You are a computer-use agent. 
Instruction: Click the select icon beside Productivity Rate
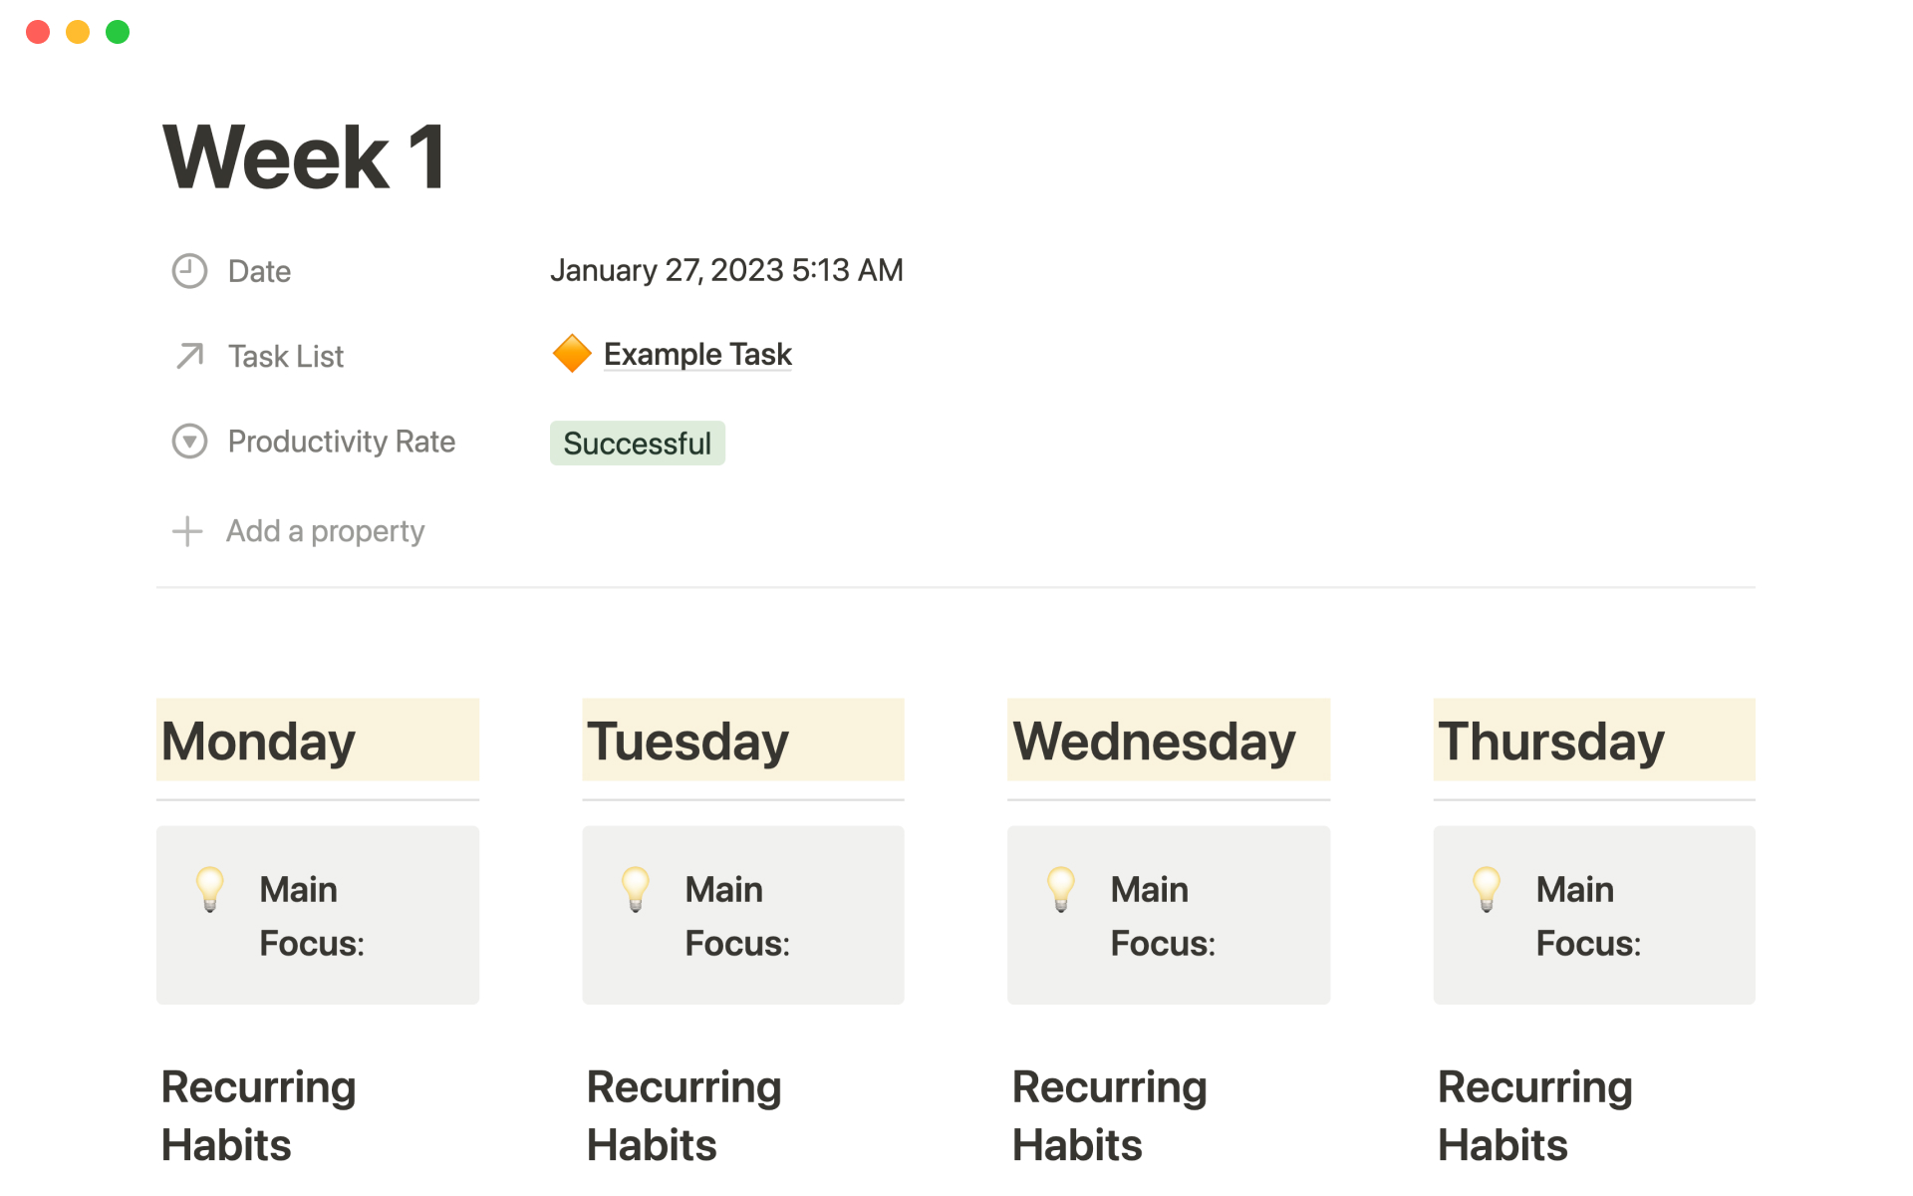pyautogui.click(x=189, y=442)
